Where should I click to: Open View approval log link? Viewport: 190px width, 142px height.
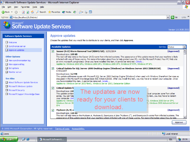tap(16, 64)
